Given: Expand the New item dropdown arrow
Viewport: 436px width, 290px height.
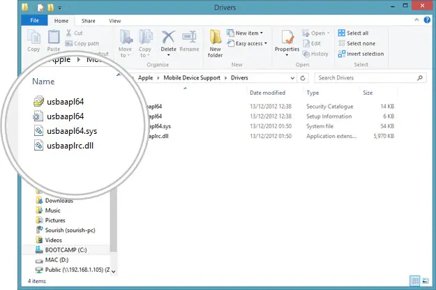Looking at the screenshot, I should click(262, 33).
